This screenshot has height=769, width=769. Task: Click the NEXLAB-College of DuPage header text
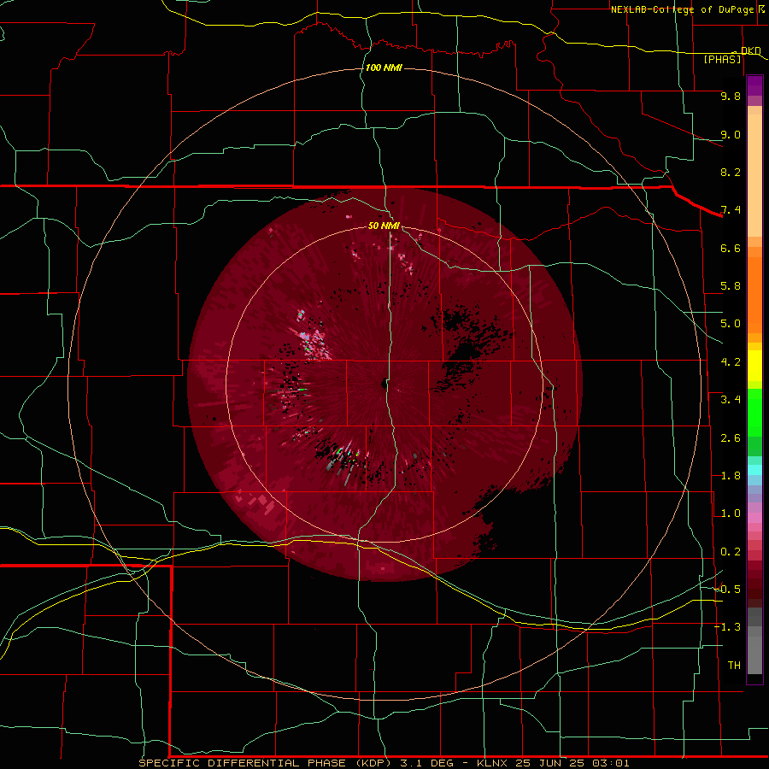pos(684,9)
